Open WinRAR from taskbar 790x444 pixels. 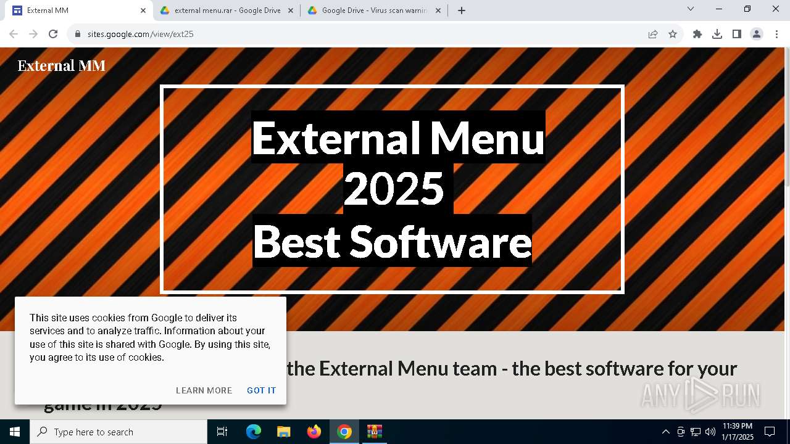point(375,432)
